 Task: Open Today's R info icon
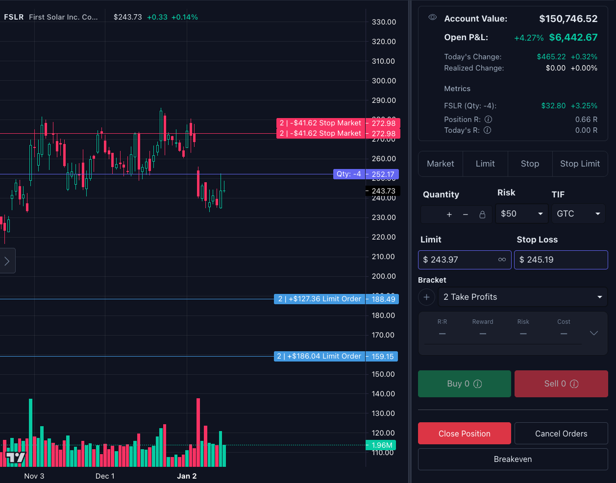(x=487, y=130)
